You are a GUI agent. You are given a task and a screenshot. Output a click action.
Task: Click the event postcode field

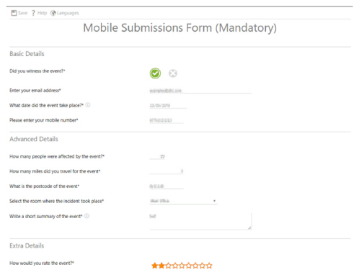click(167, 186)
